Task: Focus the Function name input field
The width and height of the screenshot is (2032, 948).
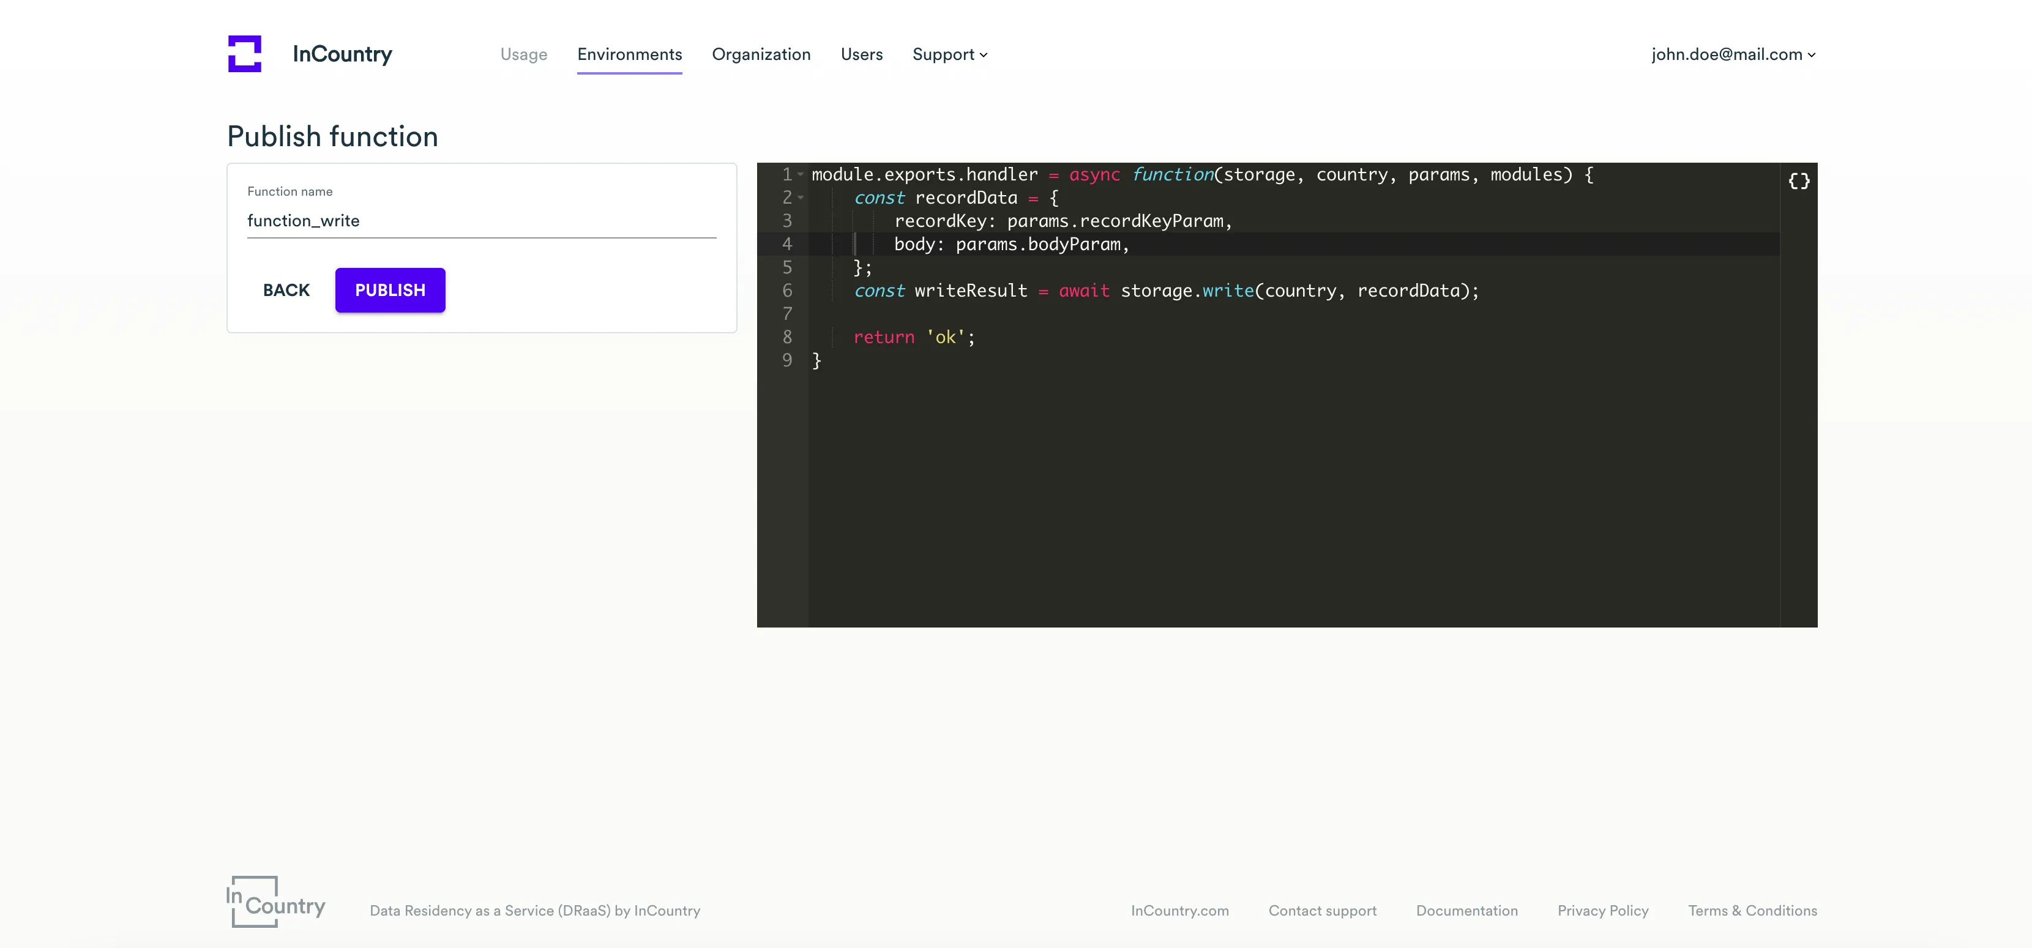Action: [481, 221]
